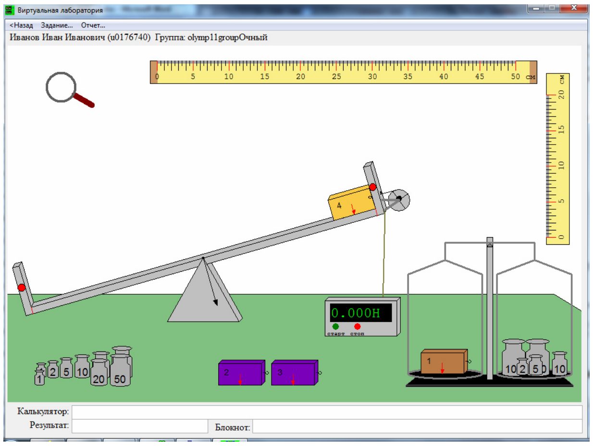Click the name "Иванов Иван Иванович"
This screenshot has width=593, height=446.
[58, 37]
